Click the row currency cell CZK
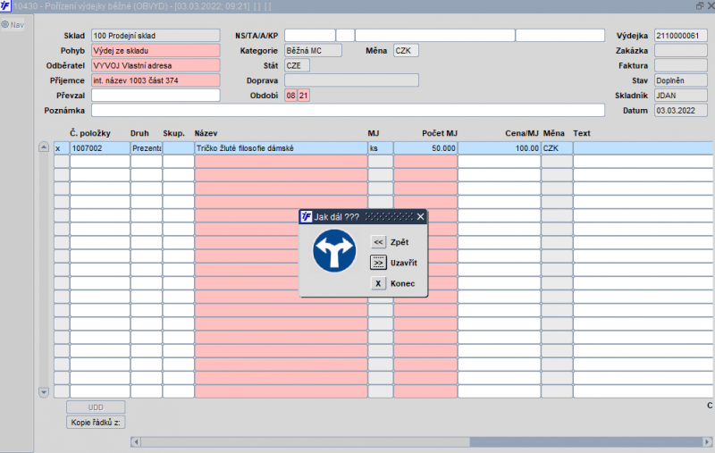This screenshot has width=715, height=453. pos(557,148)
